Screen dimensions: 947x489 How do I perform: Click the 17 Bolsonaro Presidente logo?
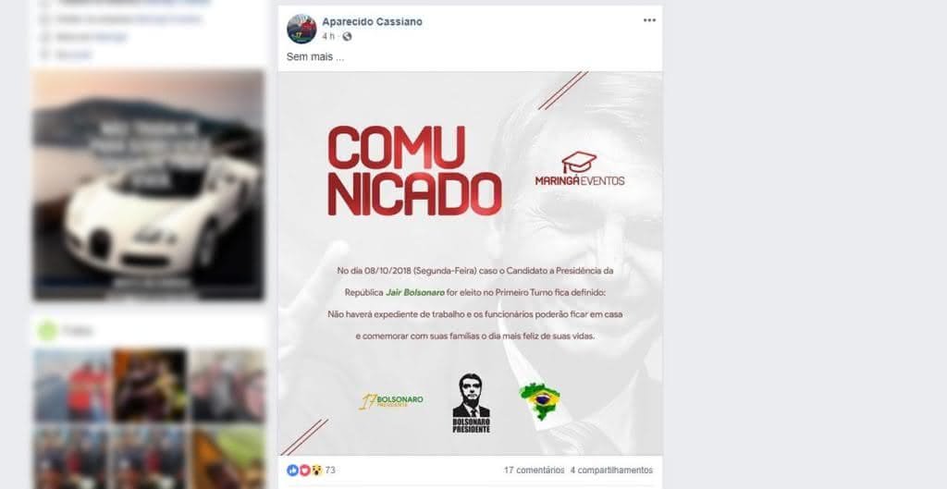391,401
